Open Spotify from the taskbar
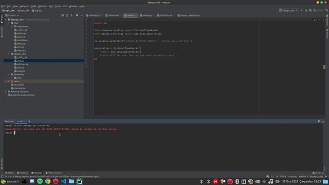329x185 pixels. [40, 181]
